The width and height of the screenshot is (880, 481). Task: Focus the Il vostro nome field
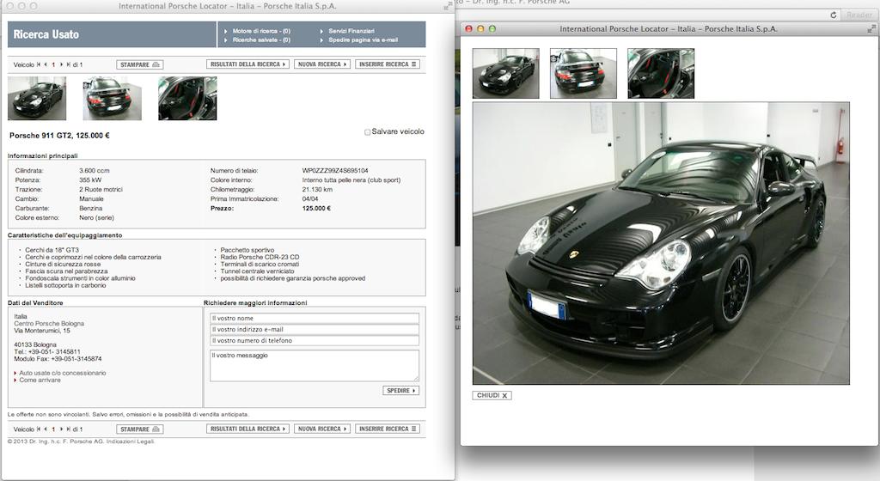315,319
